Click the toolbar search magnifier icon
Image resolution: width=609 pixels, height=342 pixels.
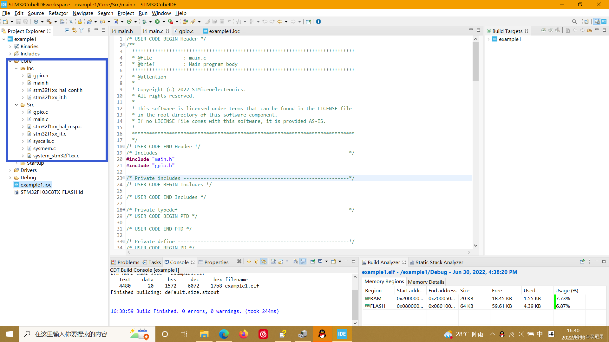[x=574, y=22]
